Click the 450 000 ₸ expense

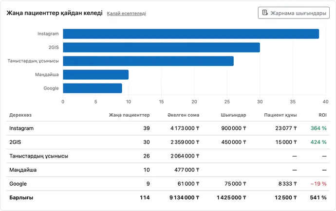point(234,142)
